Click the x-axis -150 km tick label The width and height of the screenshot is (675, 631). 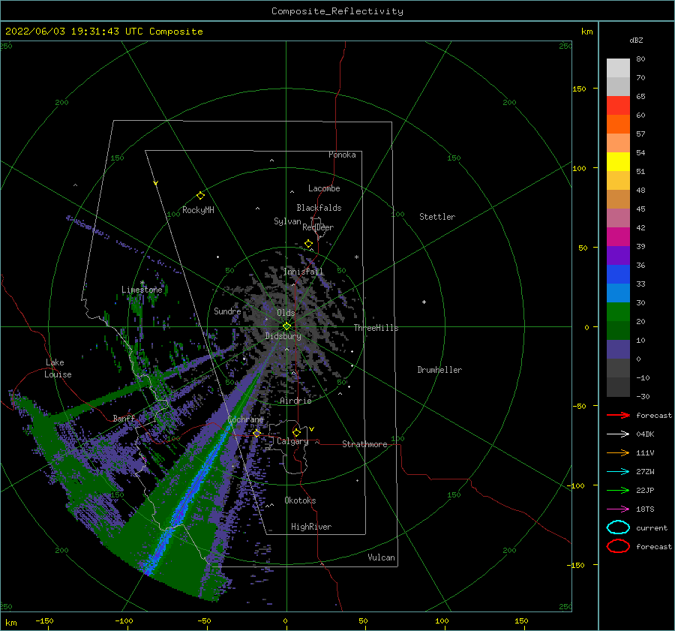click(x=44, y=620)
